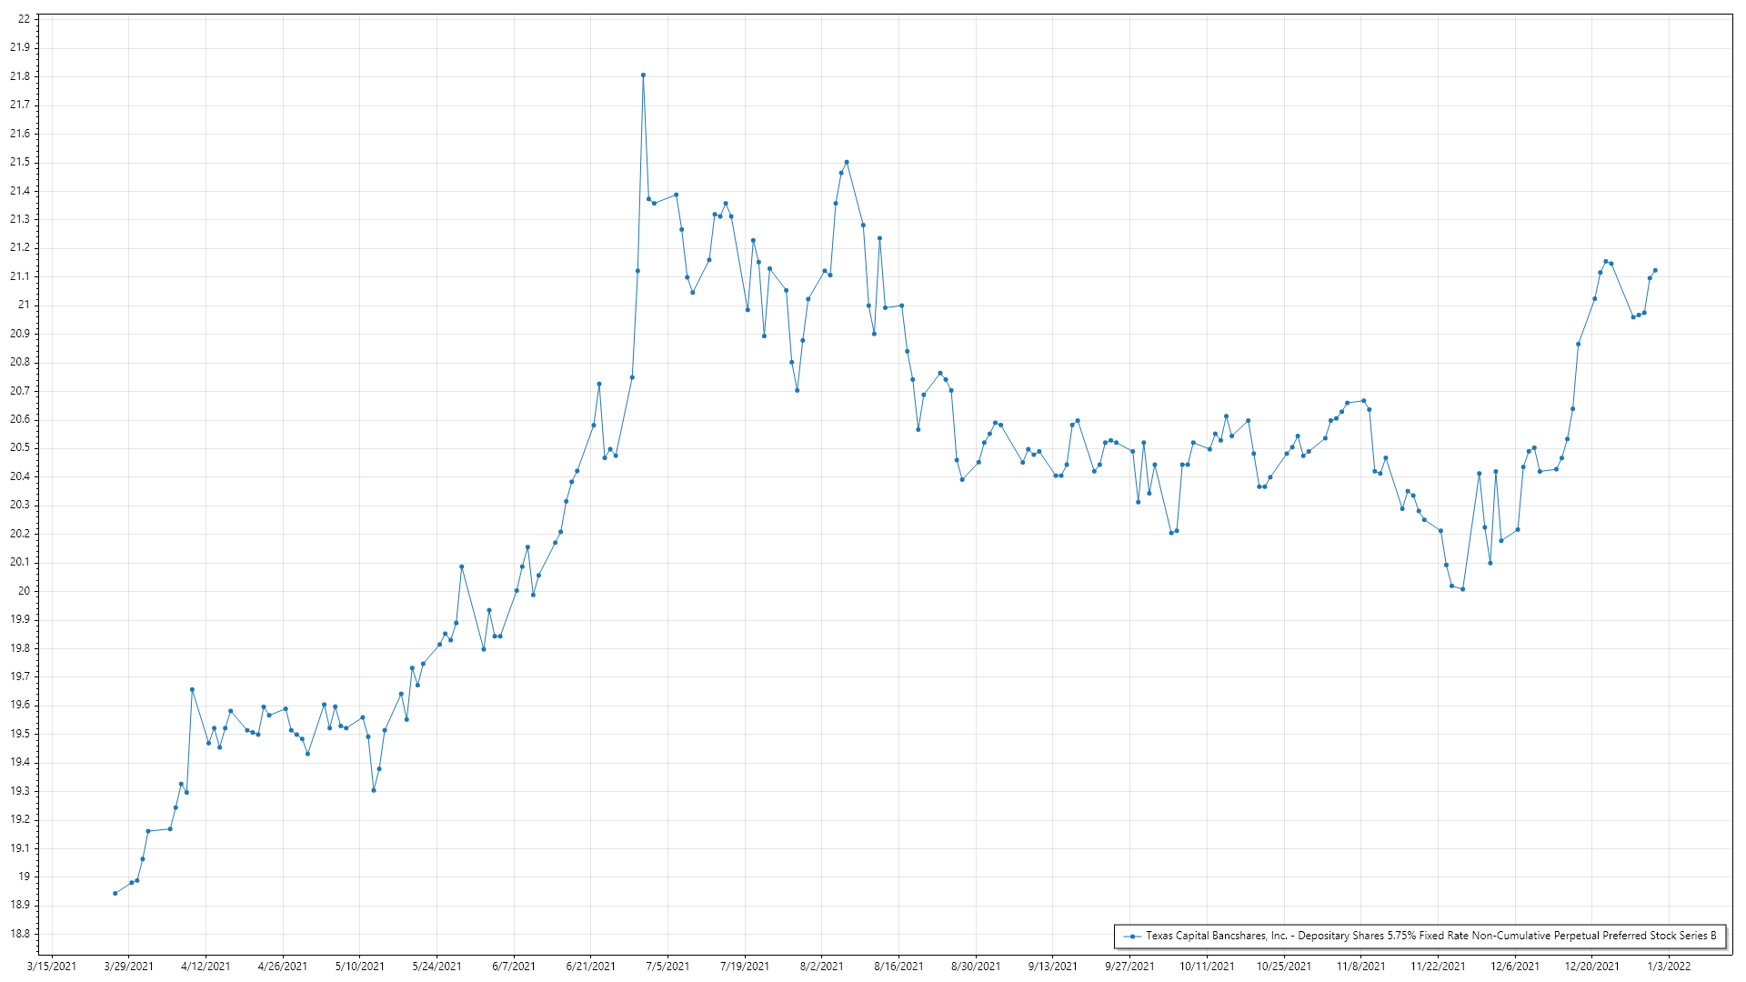Click the 1/3/2022 x-axis date label
The width and height of the screenshot is (1746, 982).
(x=1669, y=966)
